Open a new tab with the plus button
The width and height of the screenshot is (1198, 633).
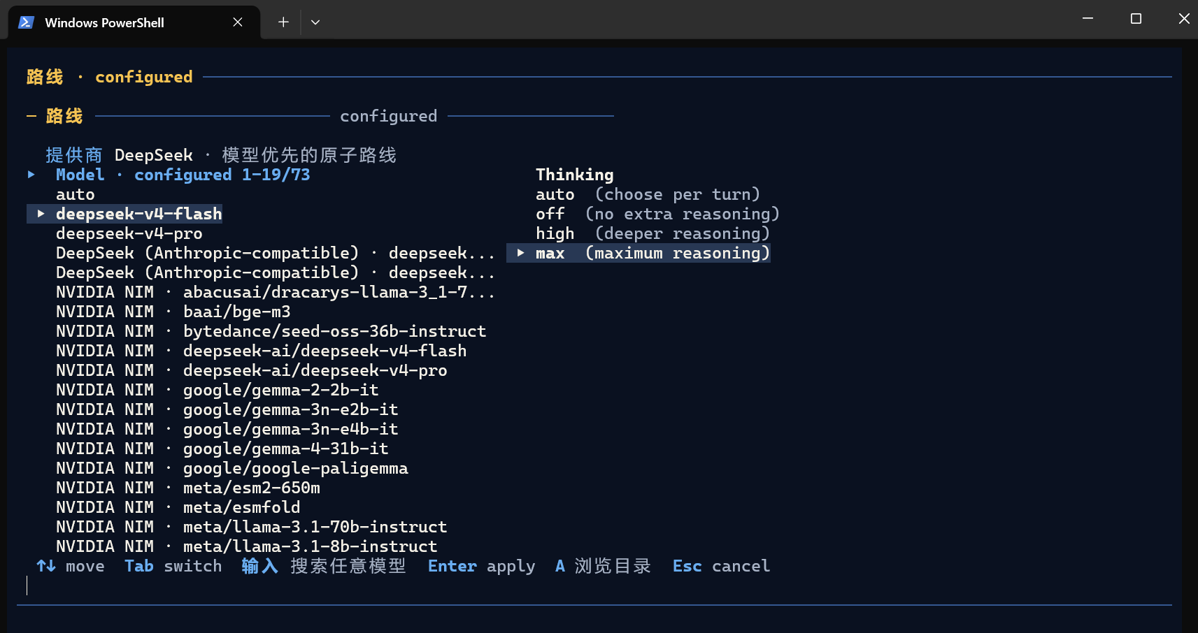283,22
